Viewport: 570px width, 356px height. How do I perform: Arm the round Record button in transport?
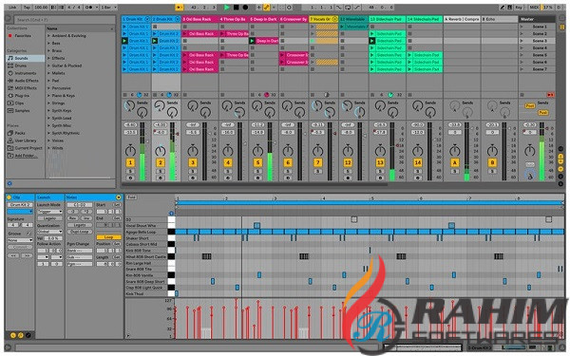pyautogui.click(x=245, y=7)
